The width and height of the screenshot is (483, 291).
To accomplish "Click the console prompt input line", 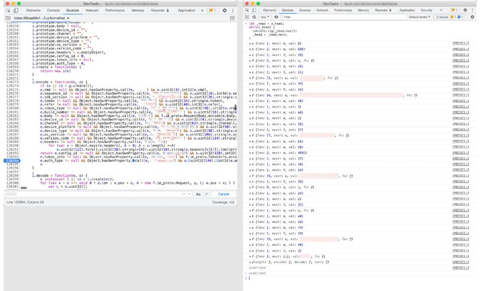I will tap(360, 278).
